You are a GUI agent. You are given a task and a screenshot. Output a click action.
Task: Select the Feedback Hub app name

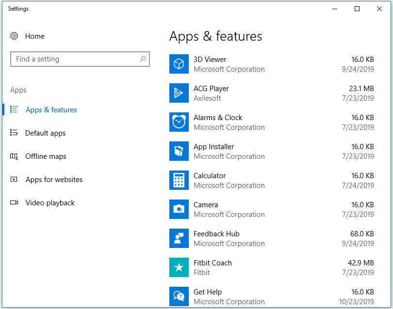tap(216, 234)
